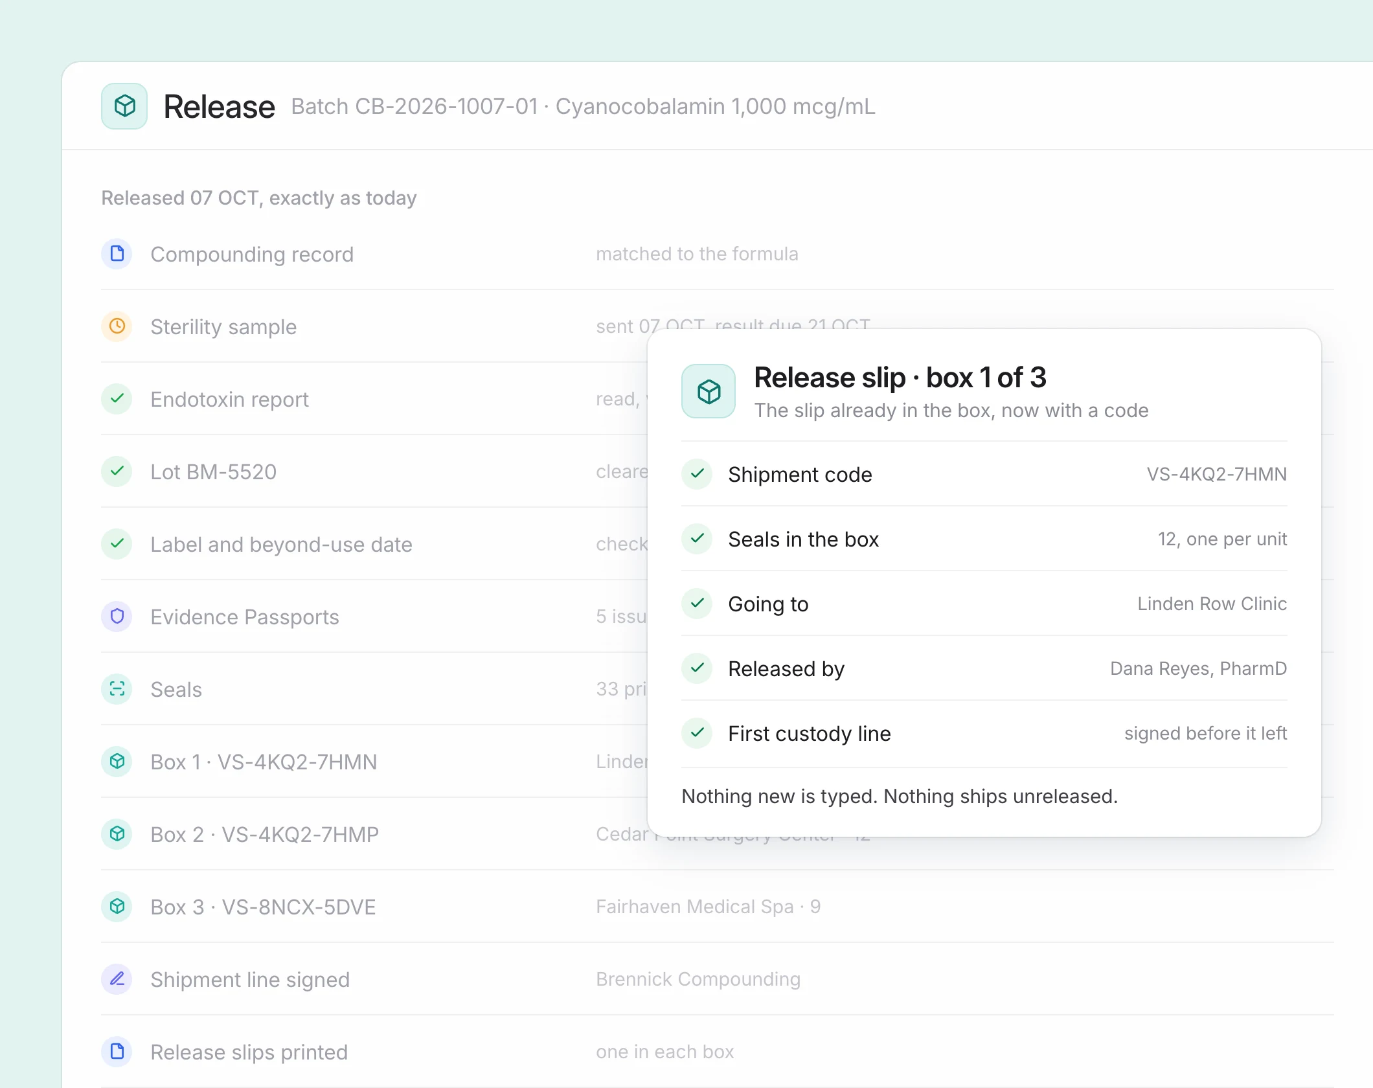Viewport: 1373px width, 1088px height.
Task: Click the Release box icon in header
Action: 124,106
